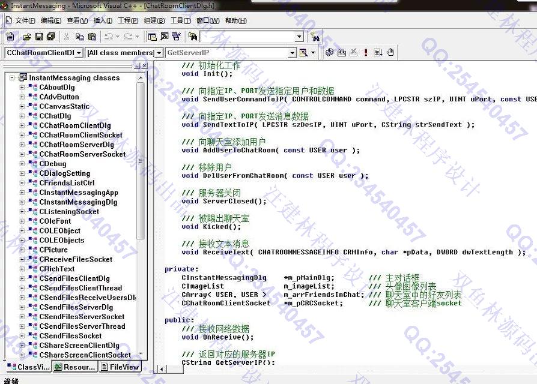The width and height of the screenshot is (537, 384).
Task: Open the 窗口(W) menu
Action: pos(208,21)
